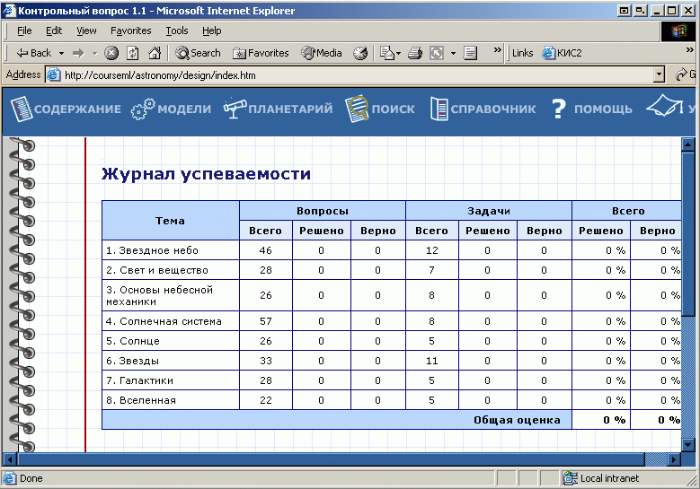700x489 pixels.
Task: Open the Содержание notebook icon
Action: point(22,109)
